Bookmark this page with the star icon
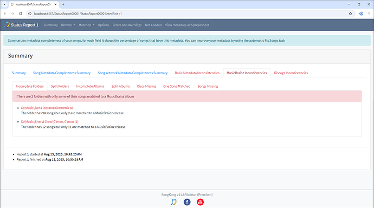This screenshot has width=374, height=208. point(350,14)
